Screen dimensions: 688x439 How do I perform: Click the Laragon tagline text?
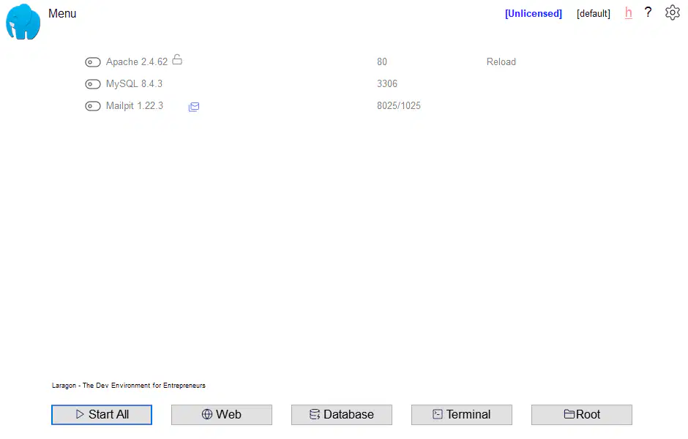click(129, 386)
